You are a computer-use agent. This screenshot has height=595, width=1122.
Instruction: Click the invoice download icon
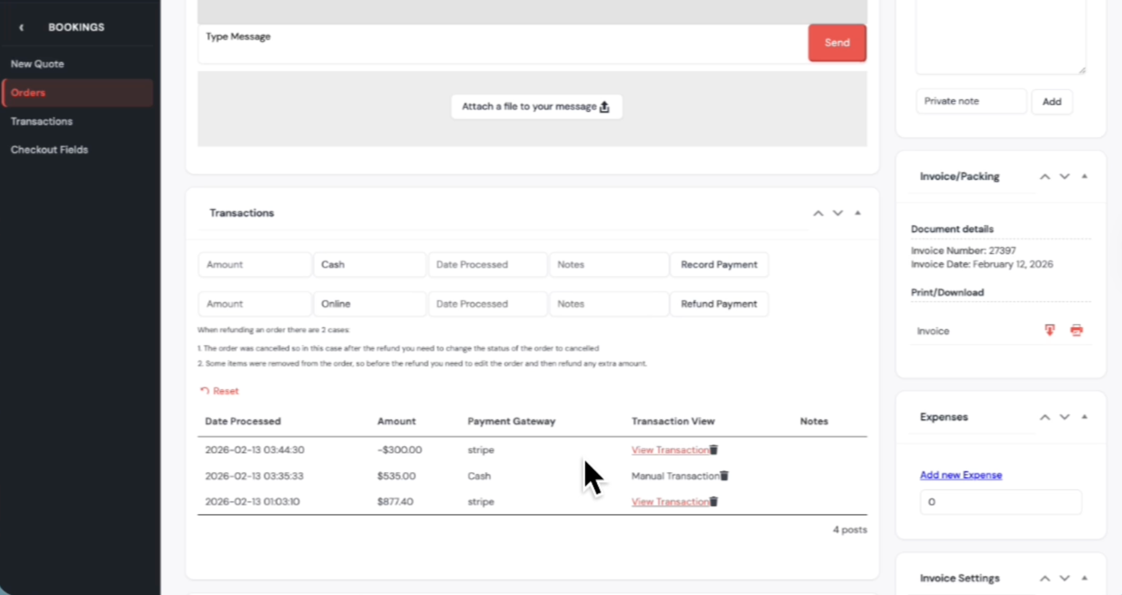(1050, 330)
